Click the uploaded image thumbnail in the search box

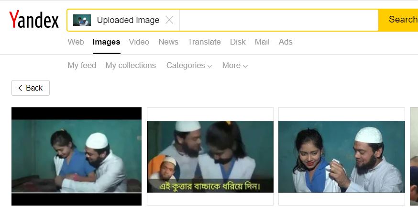pyautogui.click(x=82, y=20)
